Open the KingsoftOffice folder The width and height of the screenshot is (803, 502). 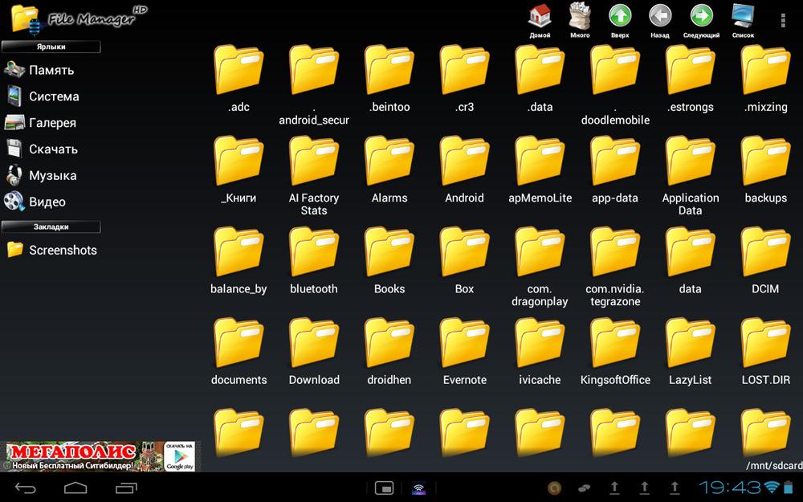point(615,350)
